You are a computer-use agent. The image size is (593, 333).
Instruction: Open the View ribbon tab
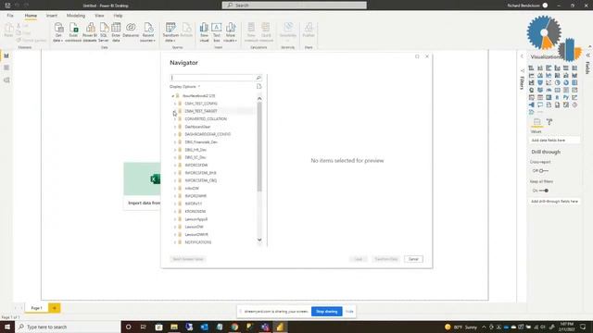click(x=99, y=16)
